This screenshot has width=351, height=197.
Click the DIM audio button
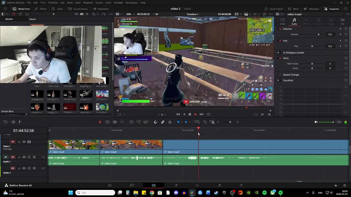tap(339, 122)
